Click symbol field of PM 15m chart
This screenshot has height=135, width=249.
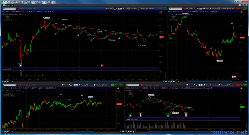click(175, 9)
